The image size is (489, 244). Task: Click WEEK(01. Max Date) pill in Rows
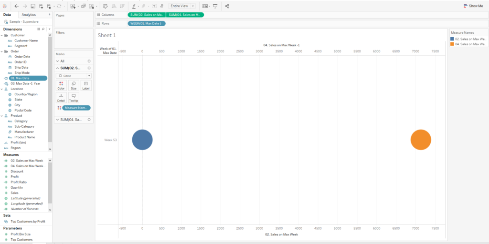click(x=147, y=23)
